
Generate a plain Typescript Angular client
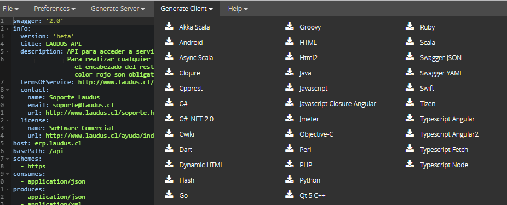(447, 119)
